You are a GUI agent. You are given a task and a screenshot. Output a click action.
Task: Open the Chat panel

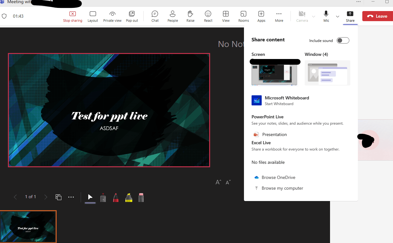coord(155,16)
